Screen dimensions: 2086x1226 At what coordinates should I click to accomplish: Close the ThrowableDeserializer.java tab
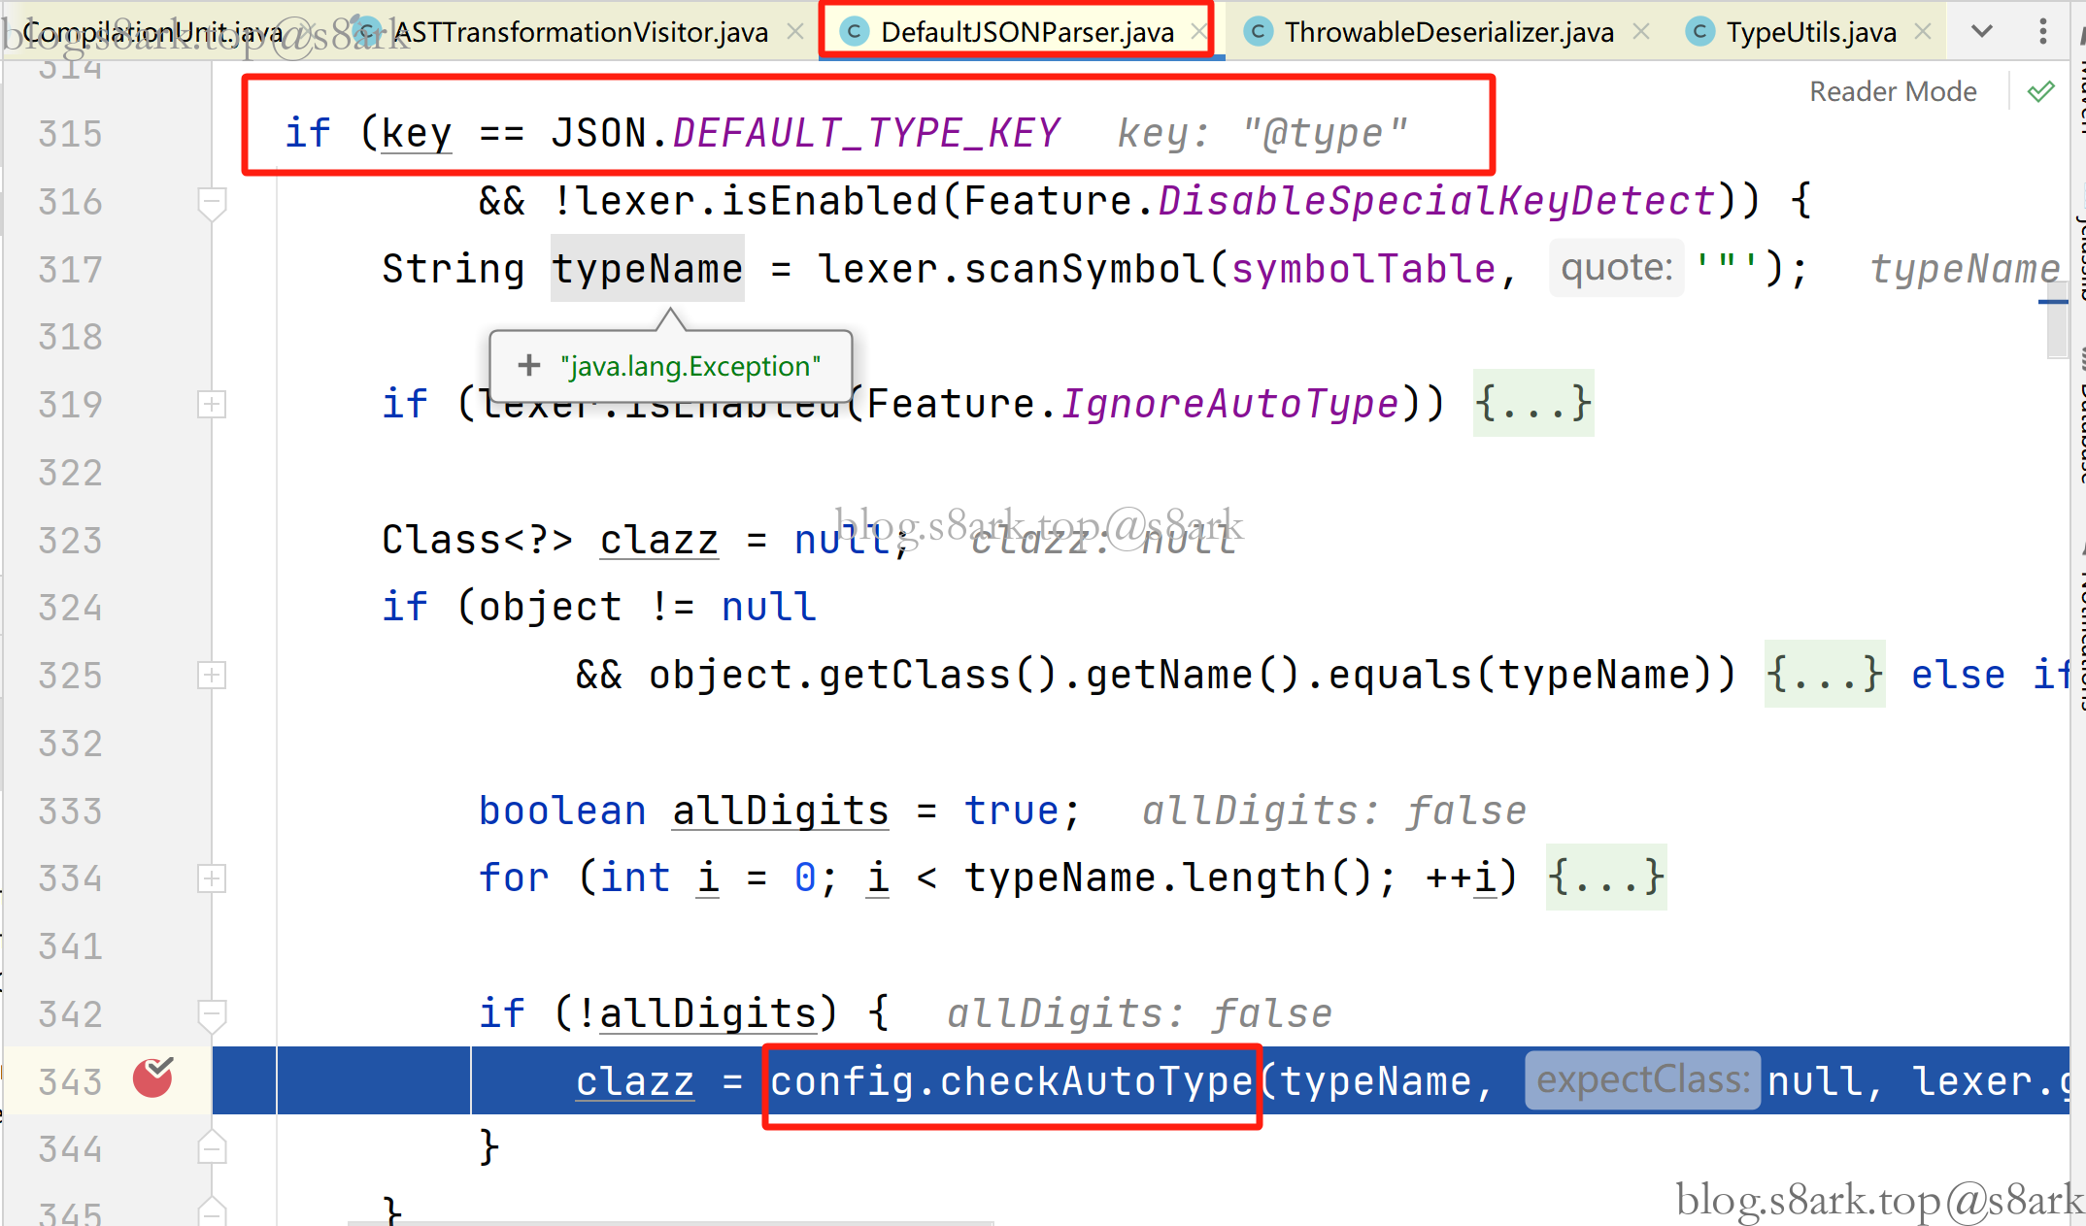point(1641,32)
